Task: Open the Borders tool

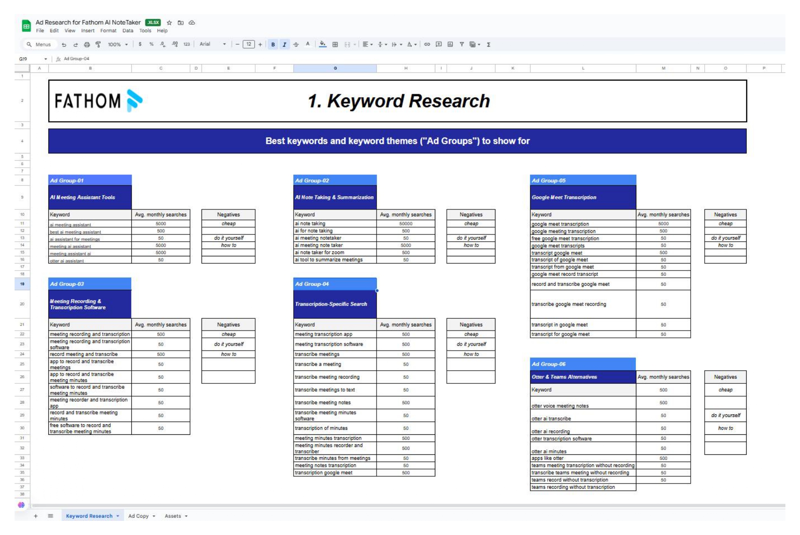Action: point(335,45)
